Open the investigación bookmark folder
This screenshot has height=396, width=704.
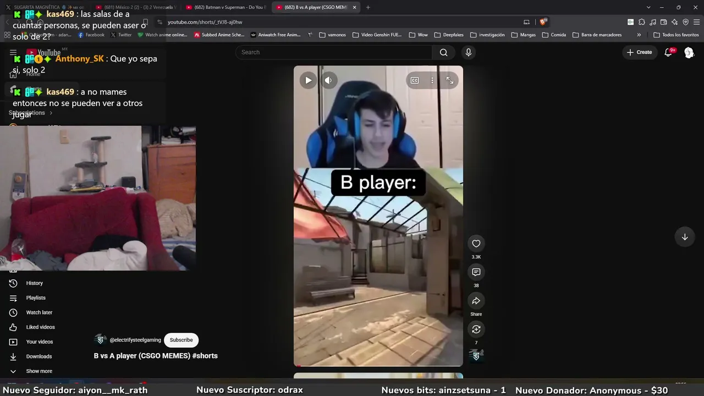487,35
